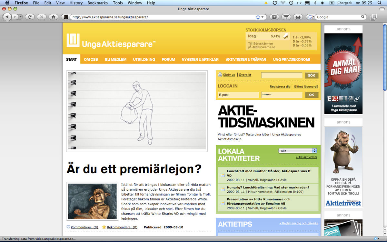Open the back/forward history dropdown arrow
This screenshot has height=242, width=387.
pos(20,17)
